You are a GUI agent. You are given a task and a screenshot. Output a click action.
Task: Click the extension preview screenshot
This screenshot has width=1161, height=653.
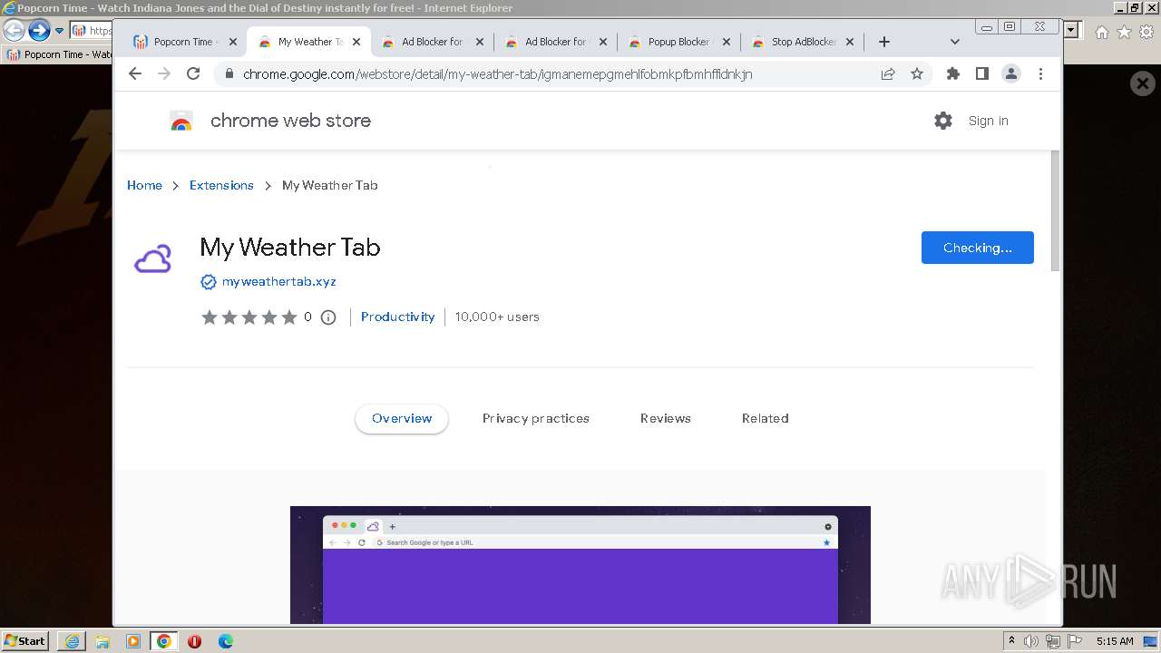click(x=580, y=565)
